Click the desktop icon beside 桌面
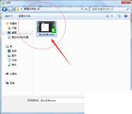The image size is (132, 114). coord(9,33)
